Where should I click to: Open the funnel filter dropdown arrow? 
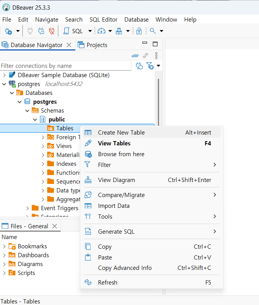tap(159, 66)
